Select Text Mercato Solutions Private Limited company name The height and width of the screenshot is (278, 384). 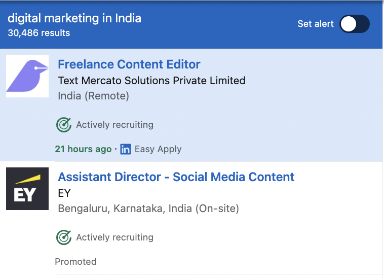(151, 81)
